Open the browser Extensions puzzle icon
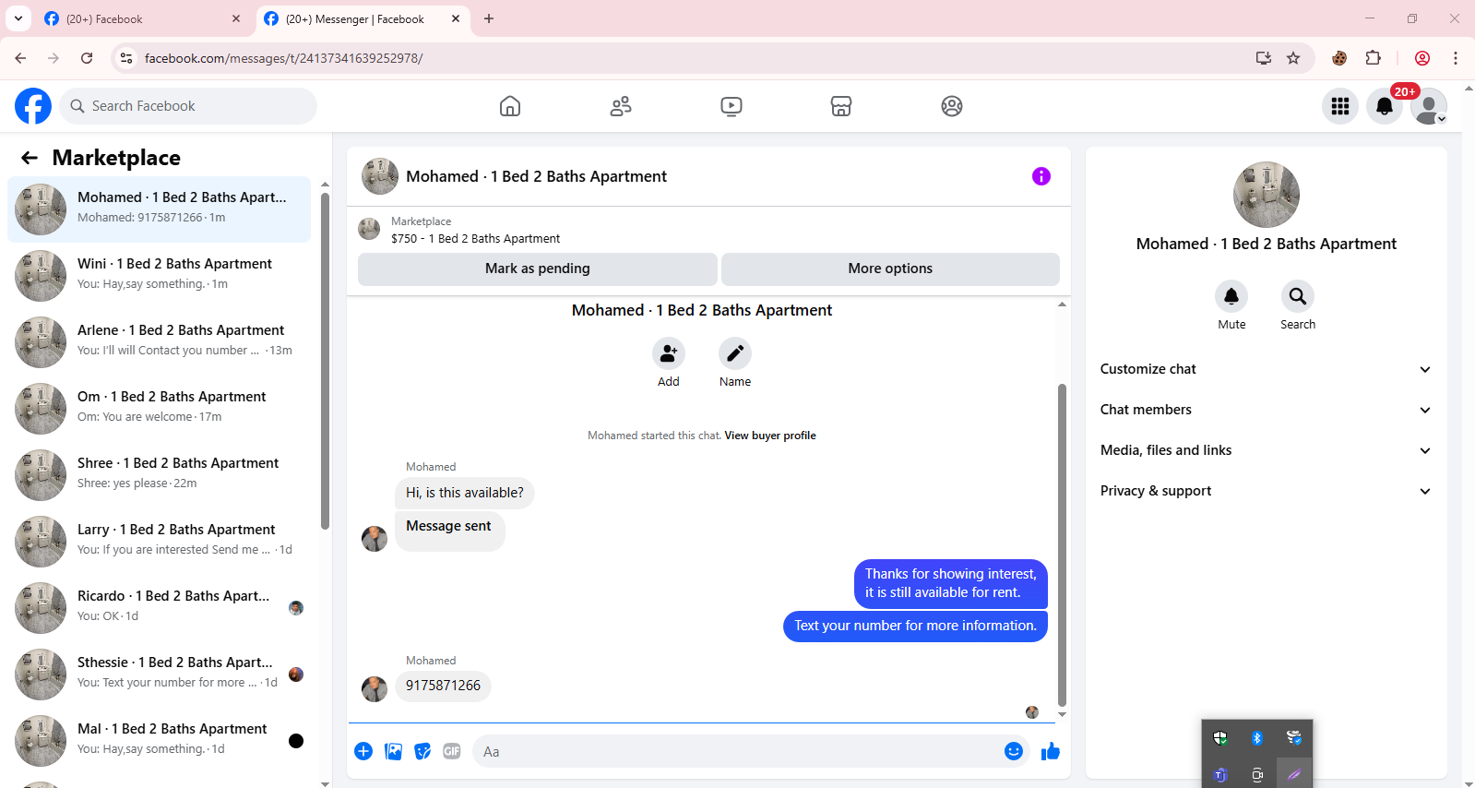1475x788 pixels. [1374, 58]
